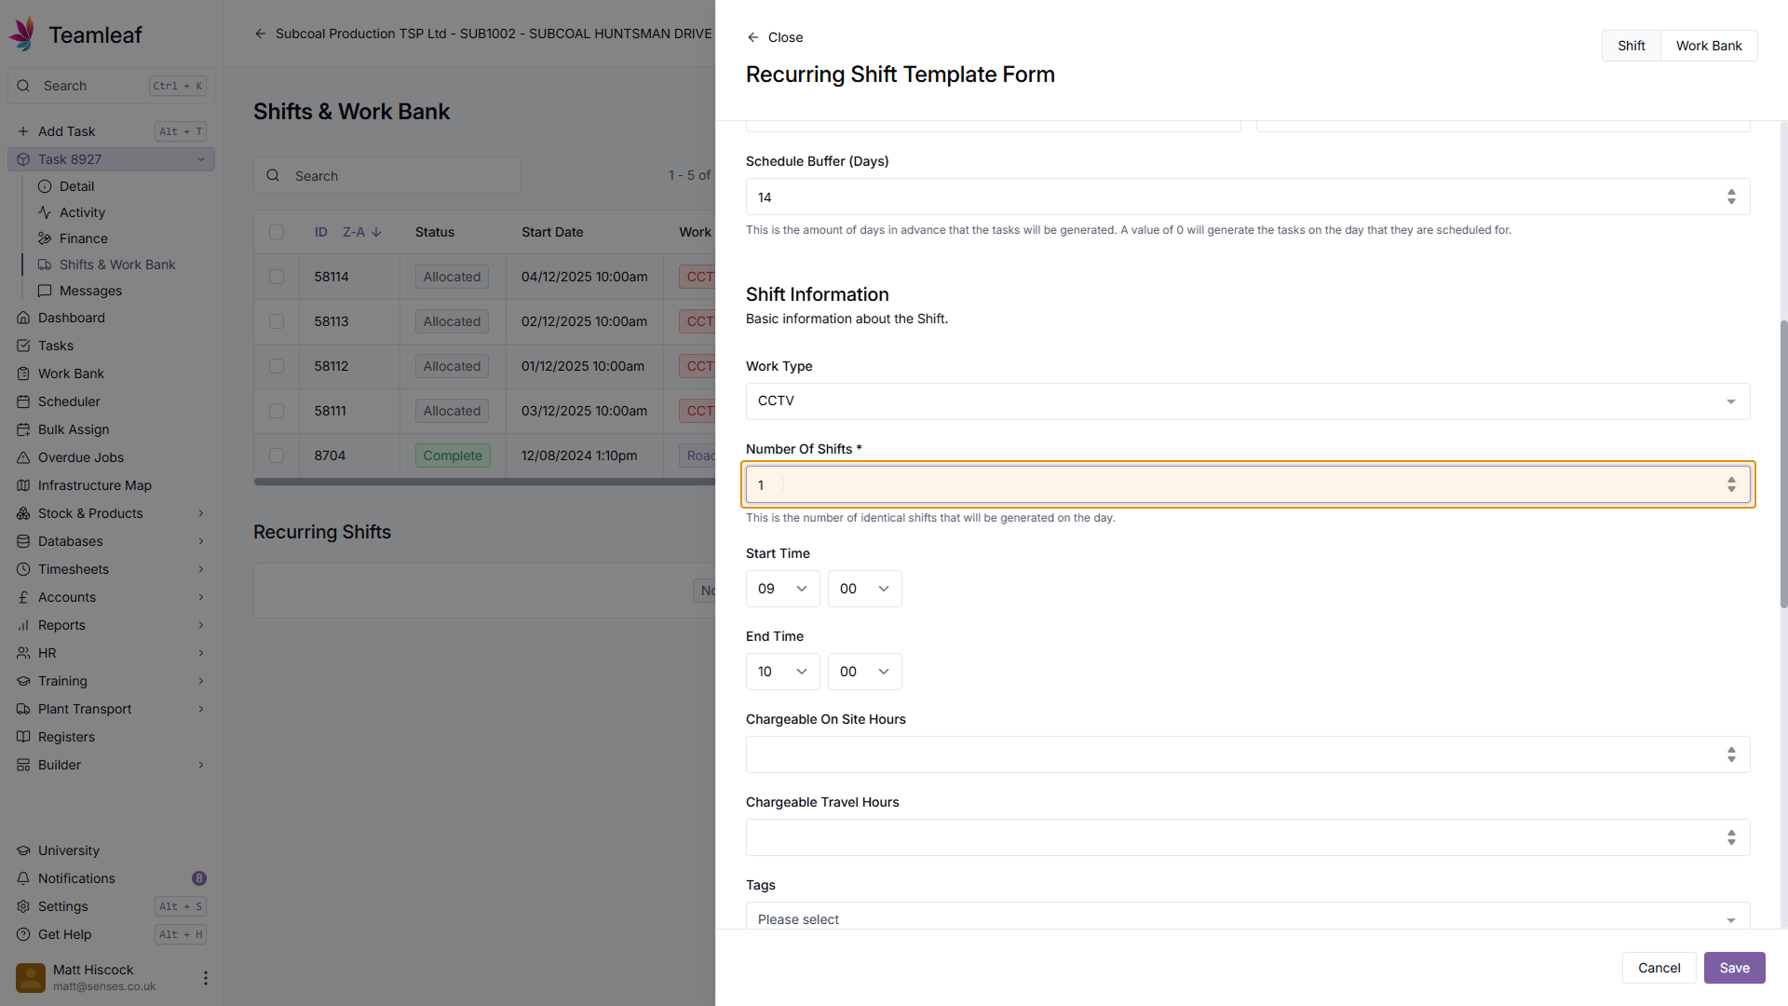This screenshot has width=1788, height=1006.
Task: Click the back arrow beside Subcoal Production
Action: [261, 34]
